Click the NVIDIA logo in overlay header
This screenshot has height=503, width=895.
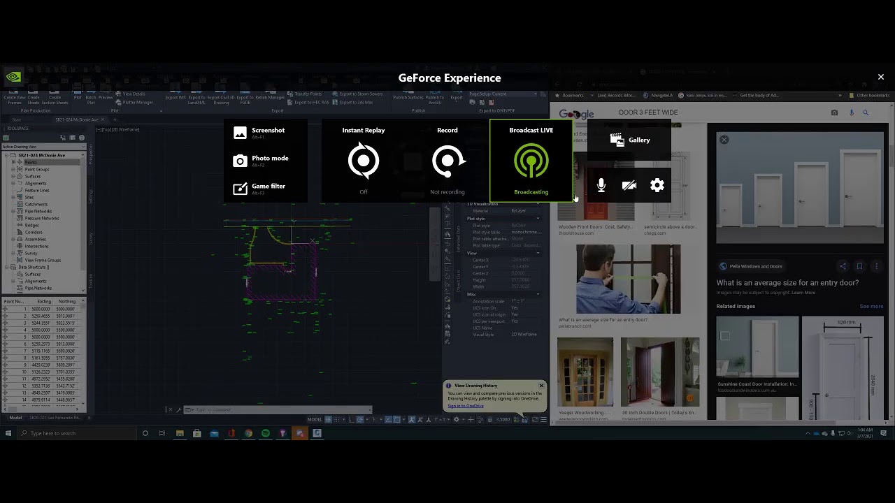pyautogui.click(x=13, y=77)
